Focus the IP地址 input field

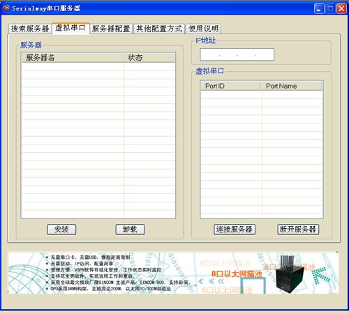click(237, 54)
